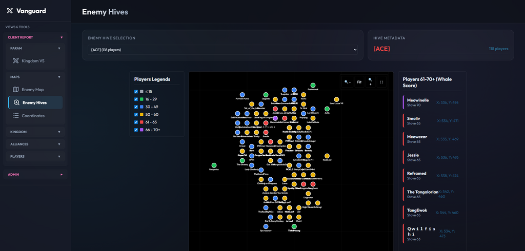Open the Coordinates page
525x251 pixels.
click(35, 116)
